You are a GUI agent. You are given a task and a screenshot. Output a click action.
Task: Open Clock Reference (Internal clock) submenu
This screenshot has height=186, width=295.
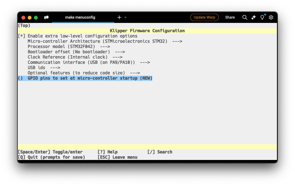[x=75, y=57]
